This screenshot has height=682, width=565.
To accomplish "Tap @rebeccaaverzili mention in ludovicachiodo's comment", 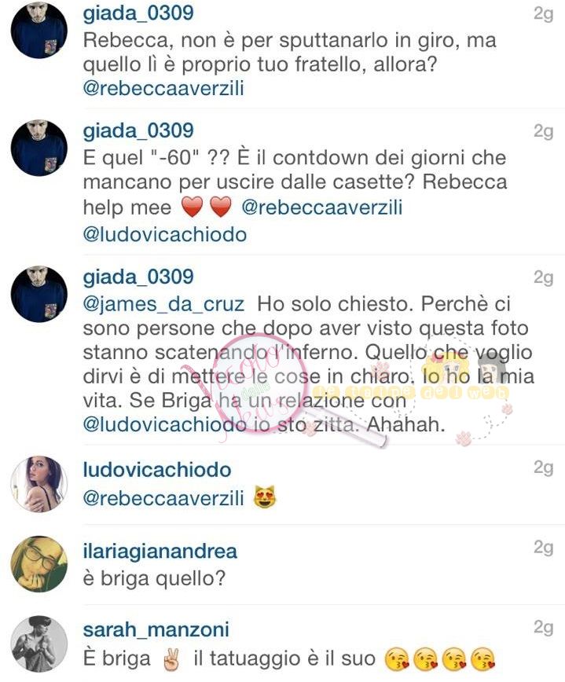I will point(163,497).
